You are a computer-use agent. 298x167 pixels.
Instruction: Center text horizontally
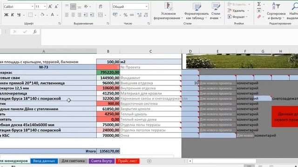click(x=73, y=15)
